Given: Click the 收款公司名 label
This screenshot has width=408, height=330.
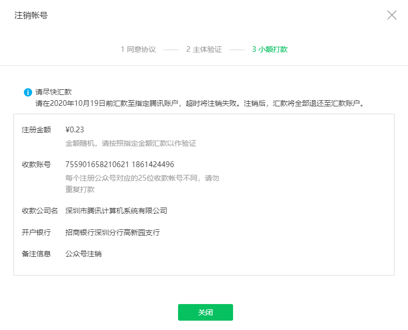Looking at the screenshot, I should tap(40, 211).
